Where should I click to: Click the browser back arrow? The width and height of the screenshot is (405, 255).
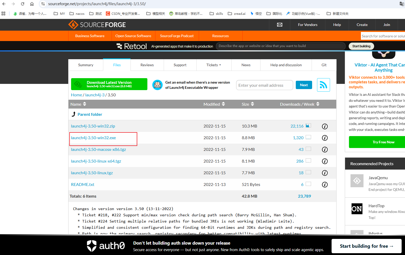pos(4,4)
